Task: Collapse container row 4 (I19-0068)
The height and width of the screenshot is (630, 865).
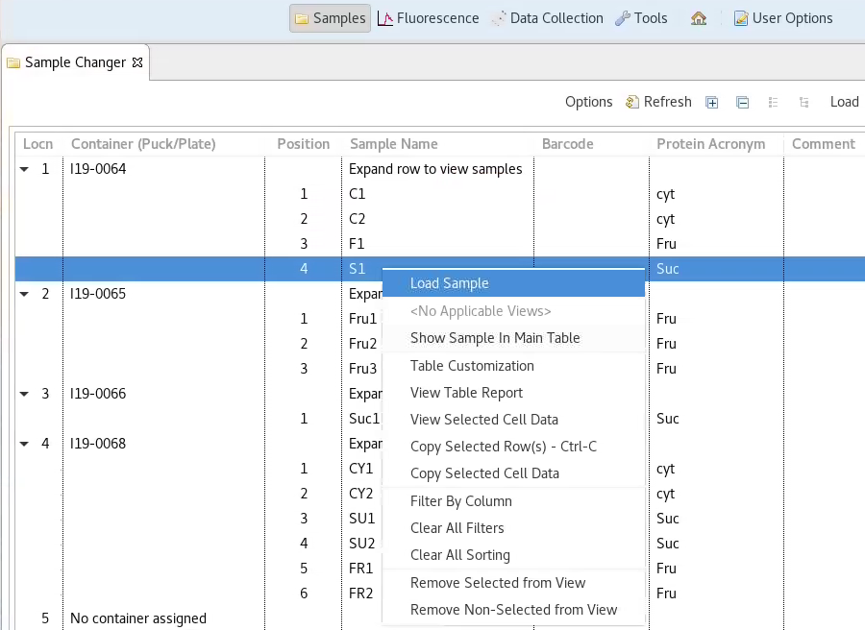Action: pos(24,444)
